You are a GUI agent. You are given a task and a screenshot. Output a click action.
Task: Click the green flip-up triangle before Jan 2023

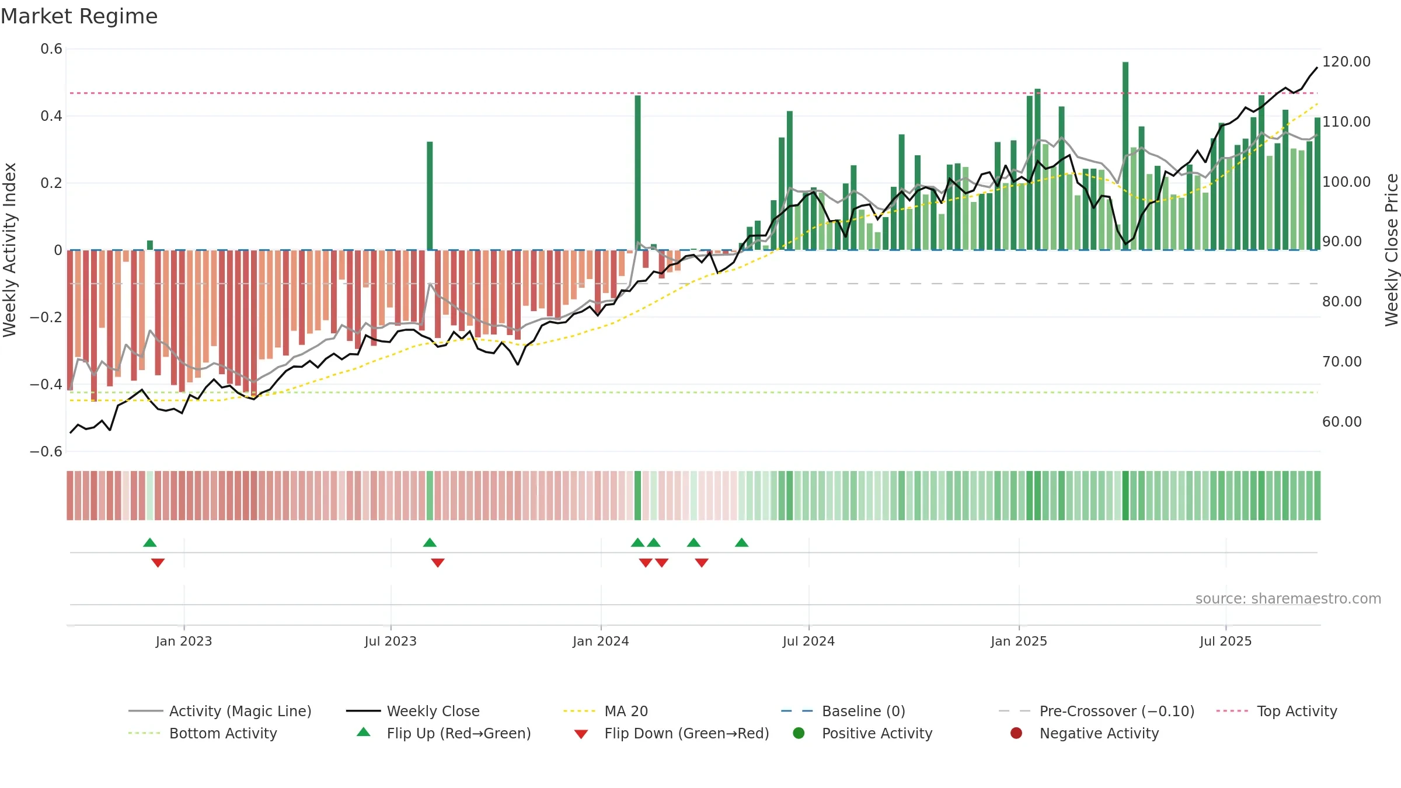pos(150,543)
